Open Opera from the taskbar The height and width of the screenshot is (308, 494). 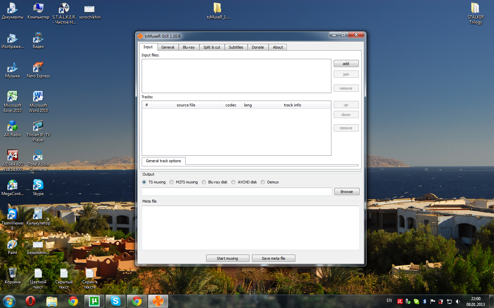click(31, 301)
